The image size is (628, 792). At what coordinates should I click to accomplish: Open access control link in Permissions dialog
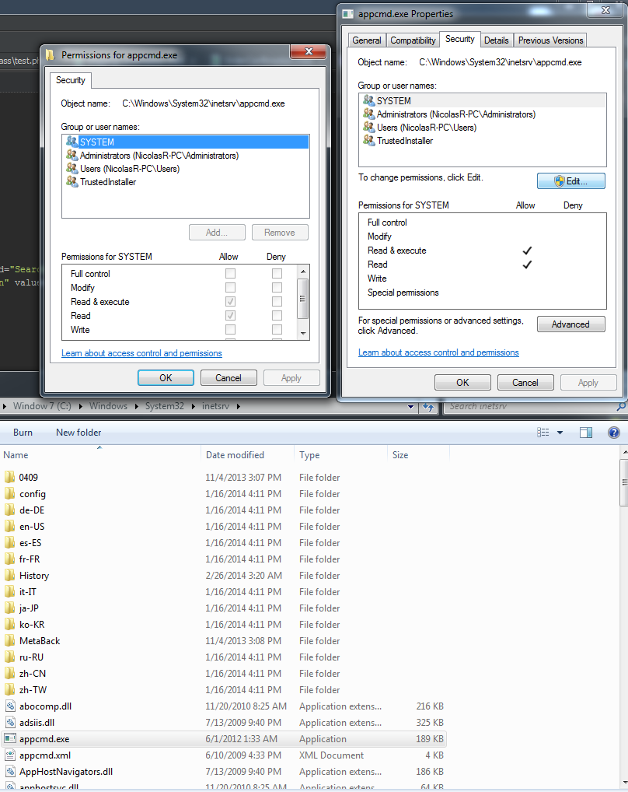tap(141, 353)
